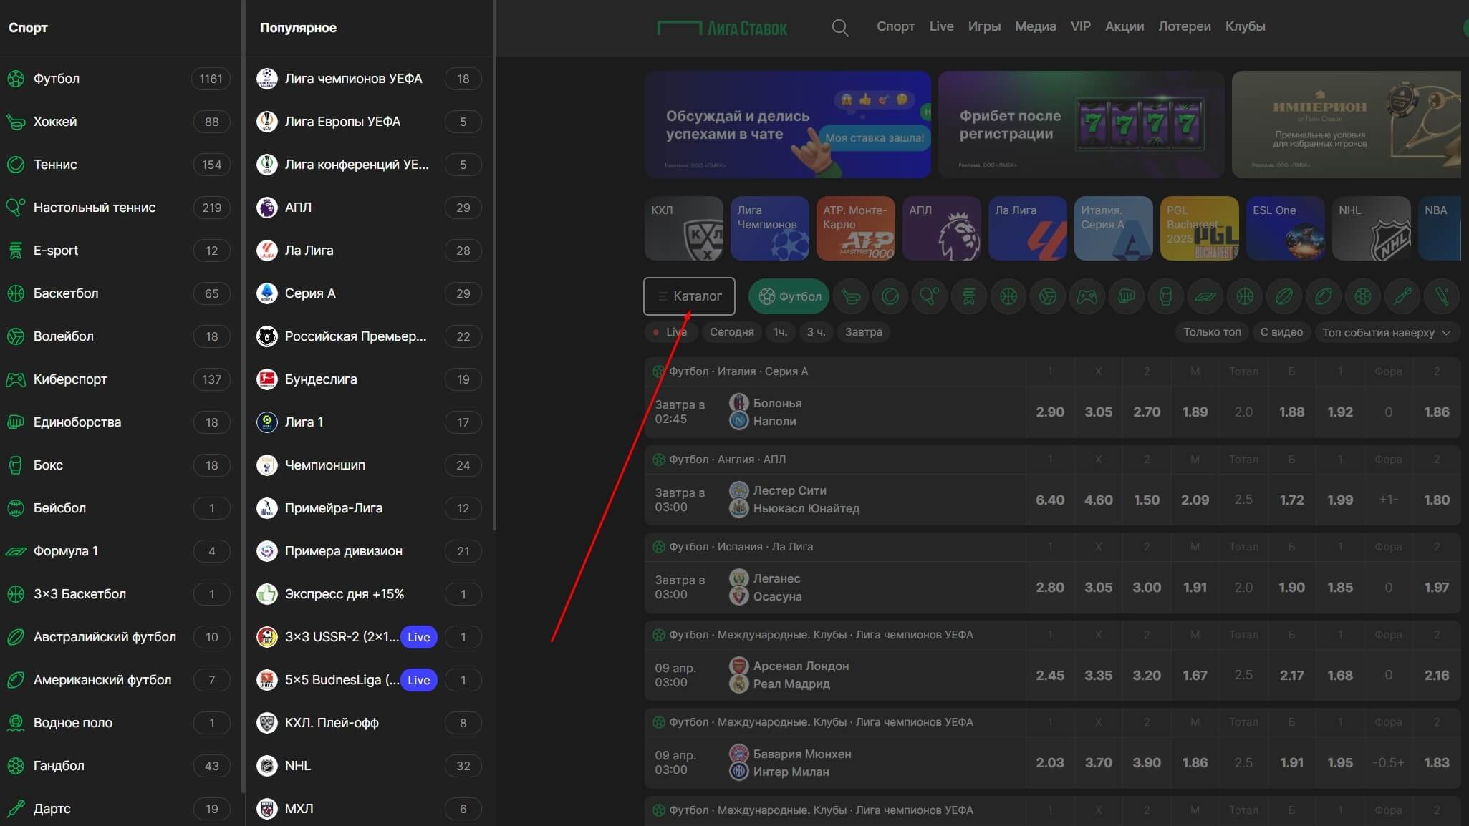Pick Лестер Сити draw odds 4.60
1469x826 pixels.
(1098, 500)
